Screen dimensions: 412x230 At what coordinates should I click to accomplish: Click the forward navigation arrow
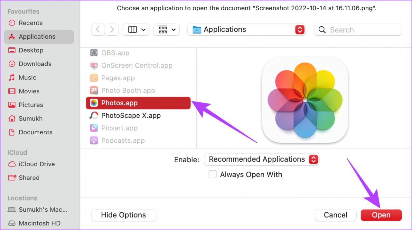pyautogui.click(x=112, y=30)
